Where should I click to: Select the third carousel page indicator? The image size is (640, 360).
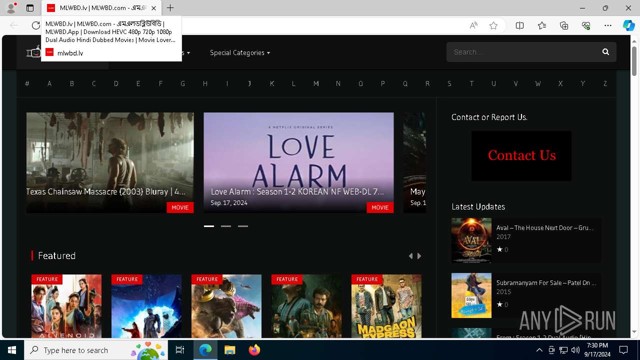click(x=243, y=226)
